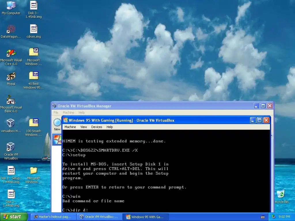Click VirtualBox Manager title bar cube icon
This screenshot has width=295, height=221.
(54, 106)
